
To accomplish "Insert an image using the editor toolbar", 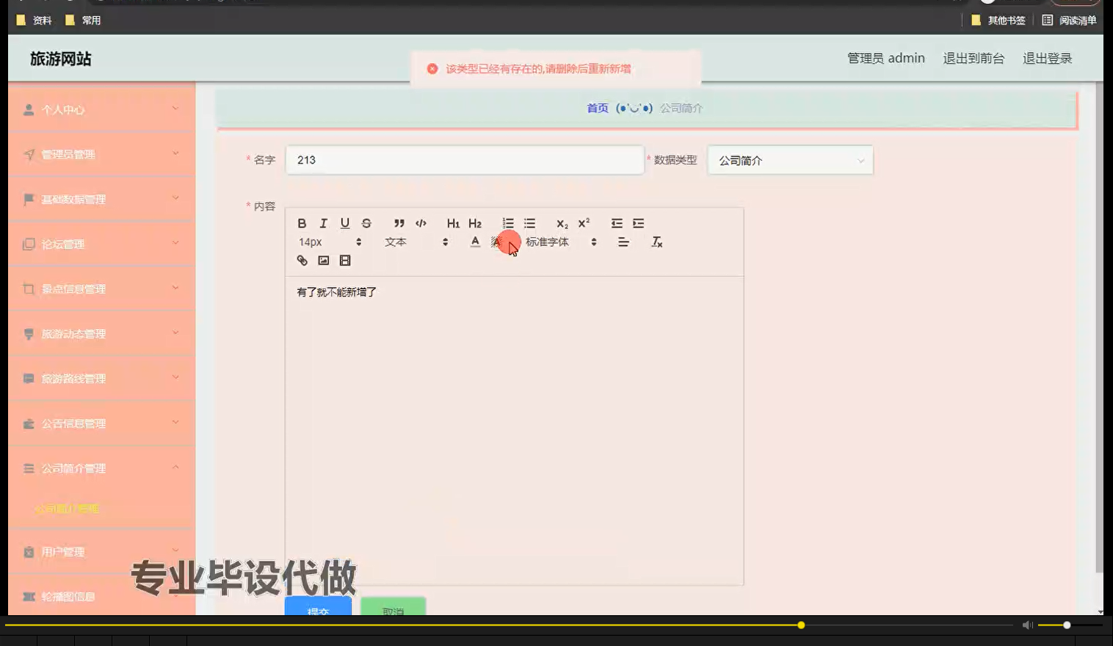I will point(323,260).
